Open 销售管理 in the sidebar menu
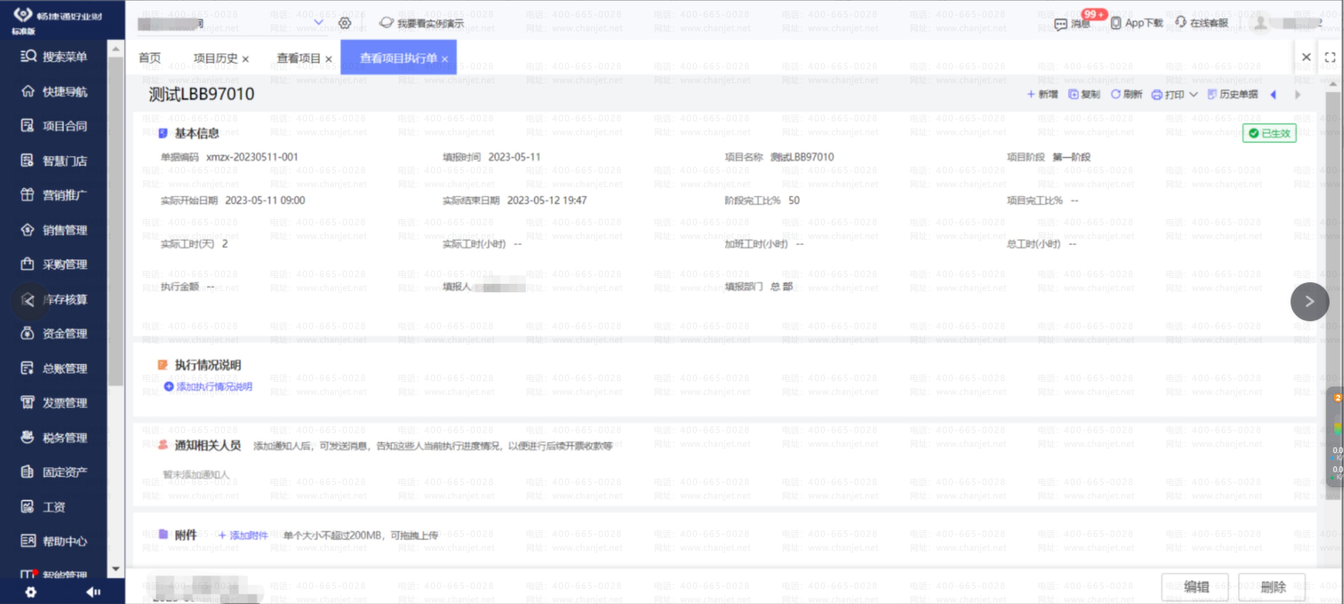The width and height of the screenshot is (1344, 604). point(64,230)
